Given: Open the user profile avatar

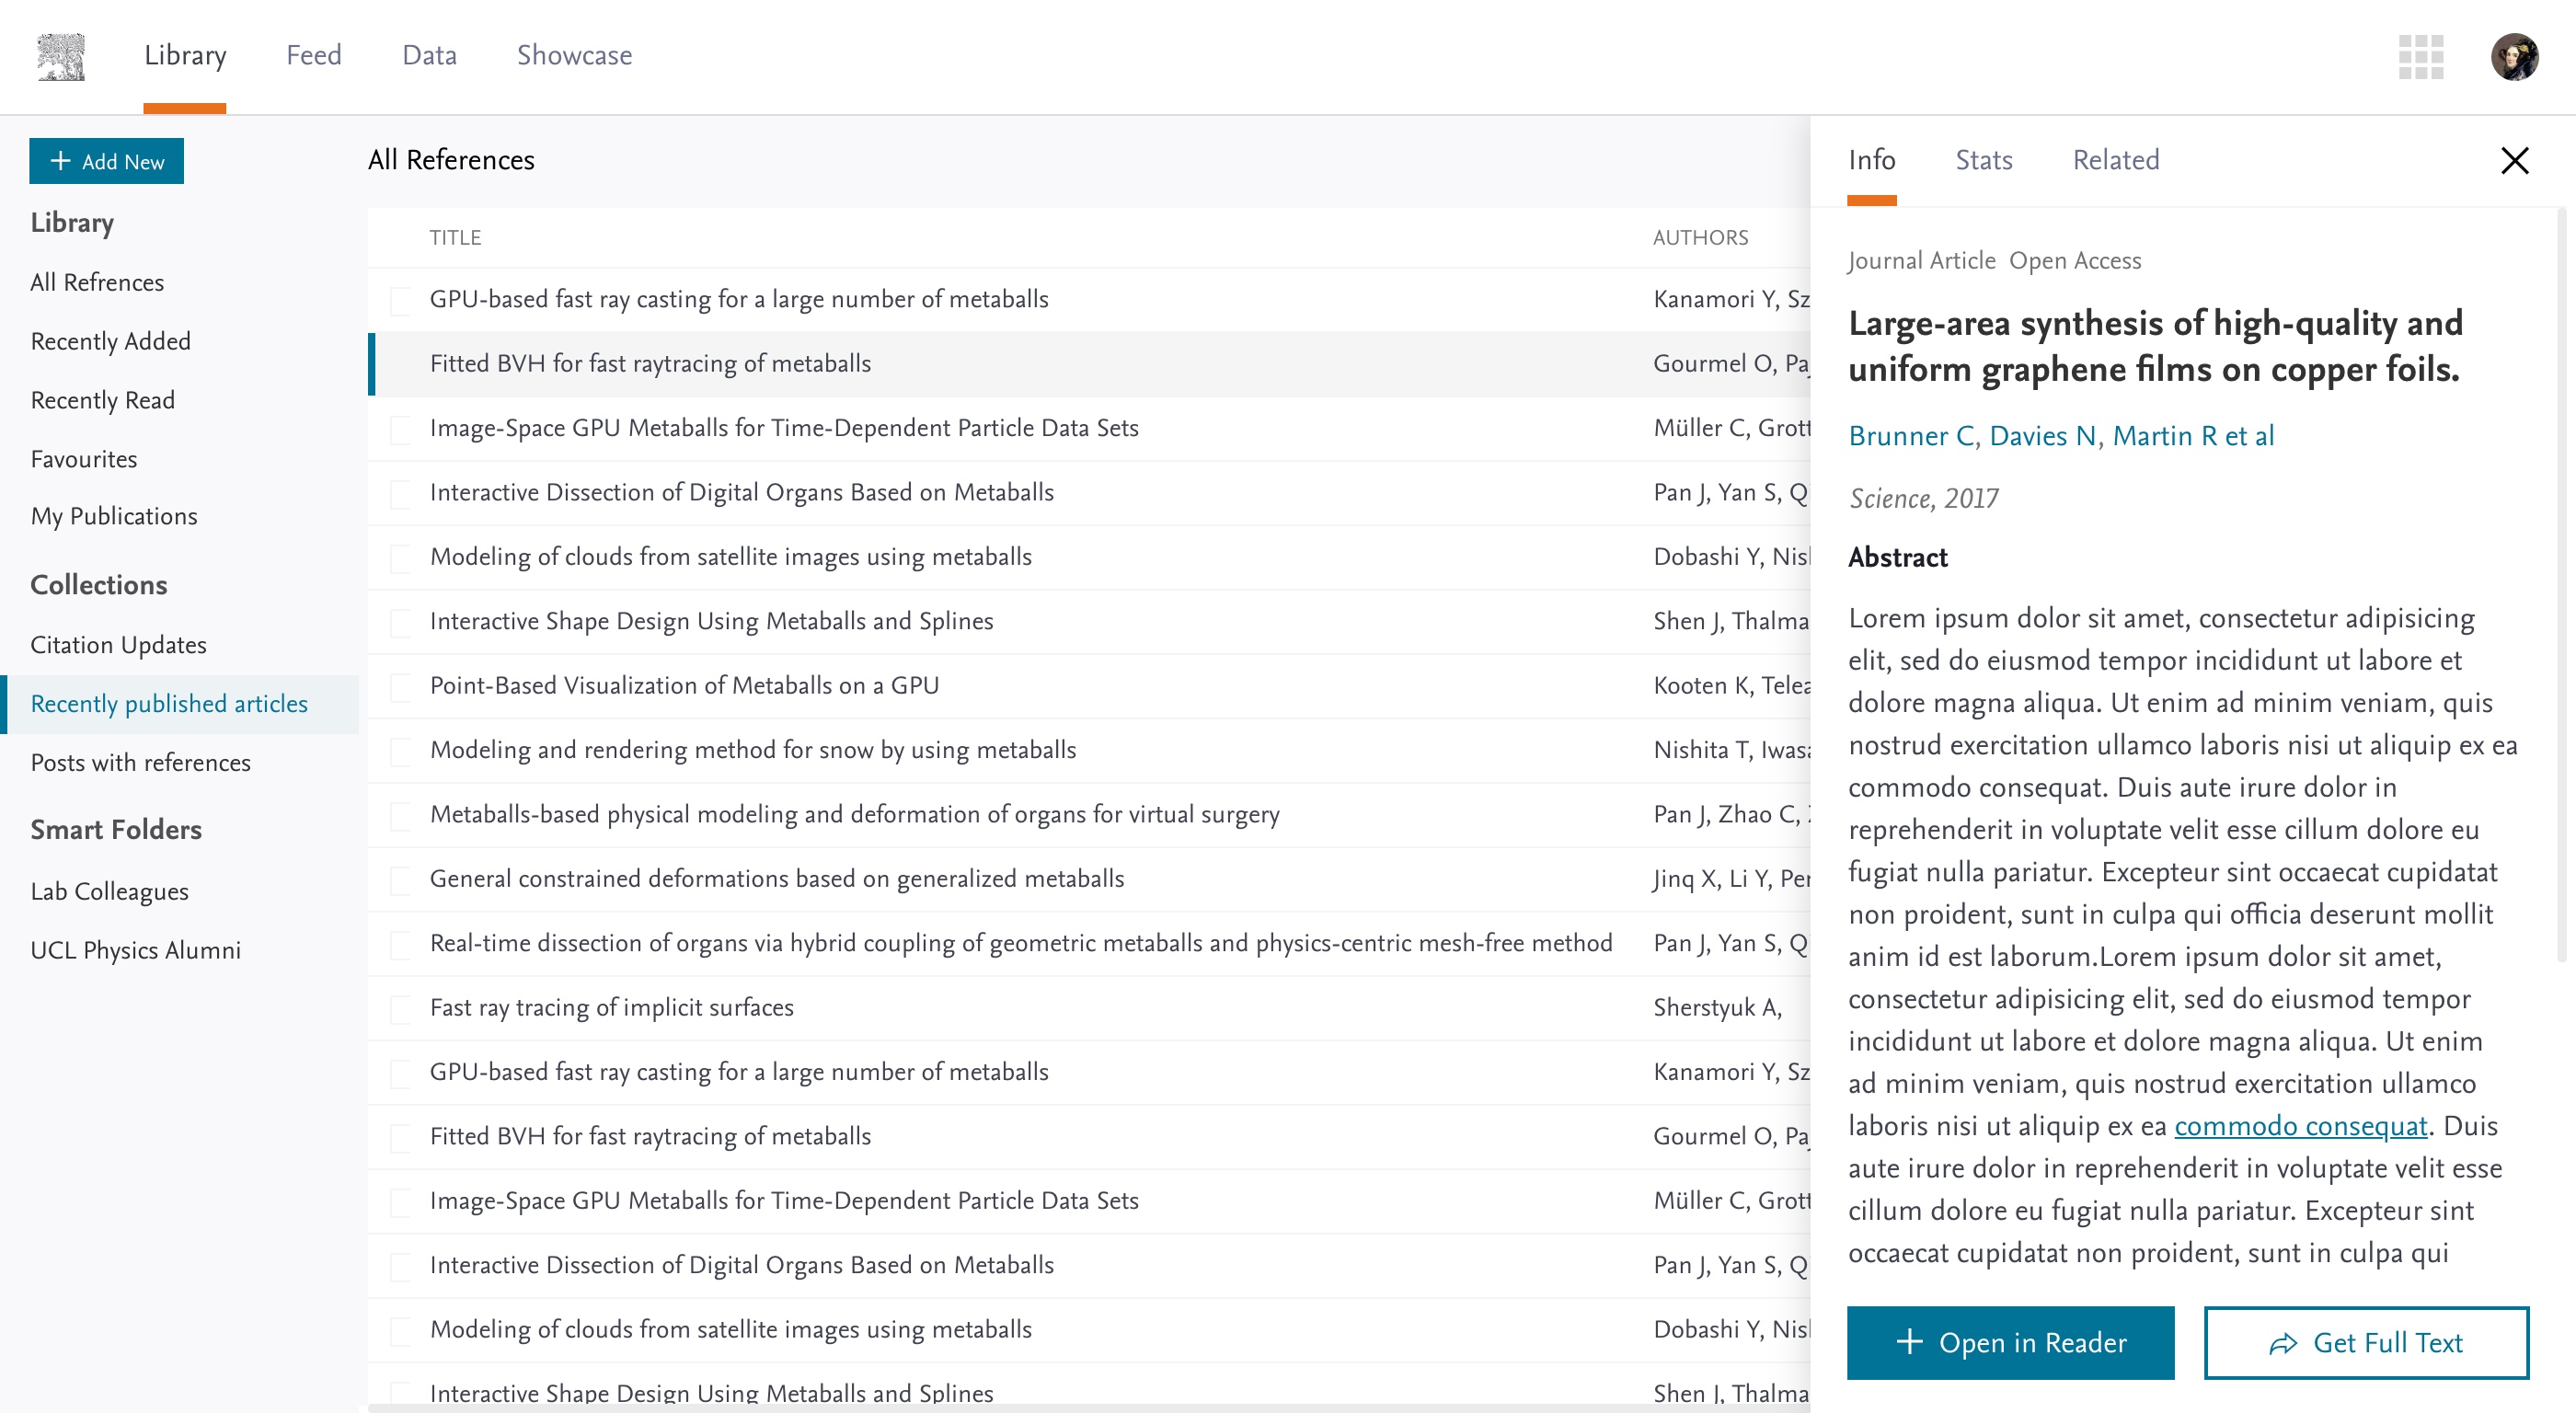Looking at the screenshot, I should coord(2514,57).
